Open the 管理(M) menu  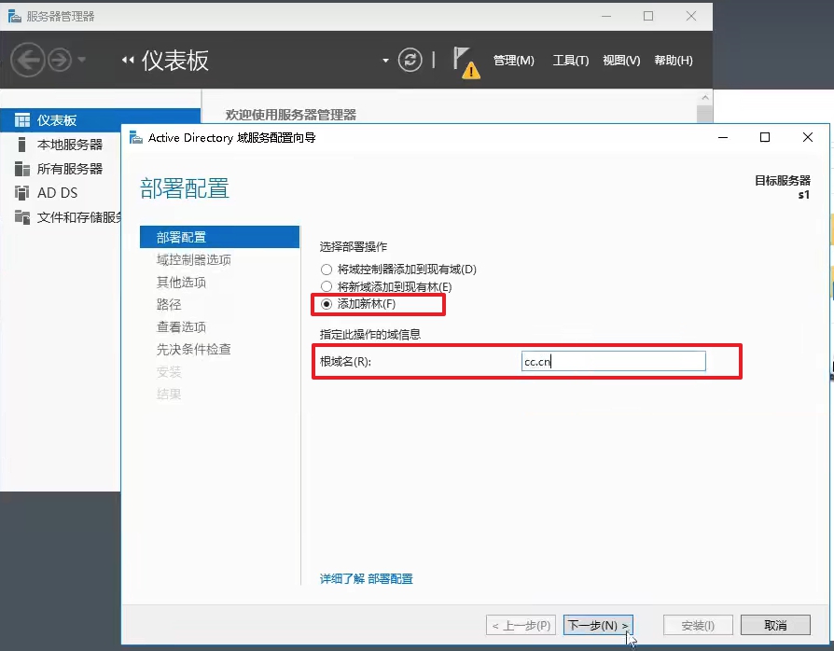click(513, 60)
